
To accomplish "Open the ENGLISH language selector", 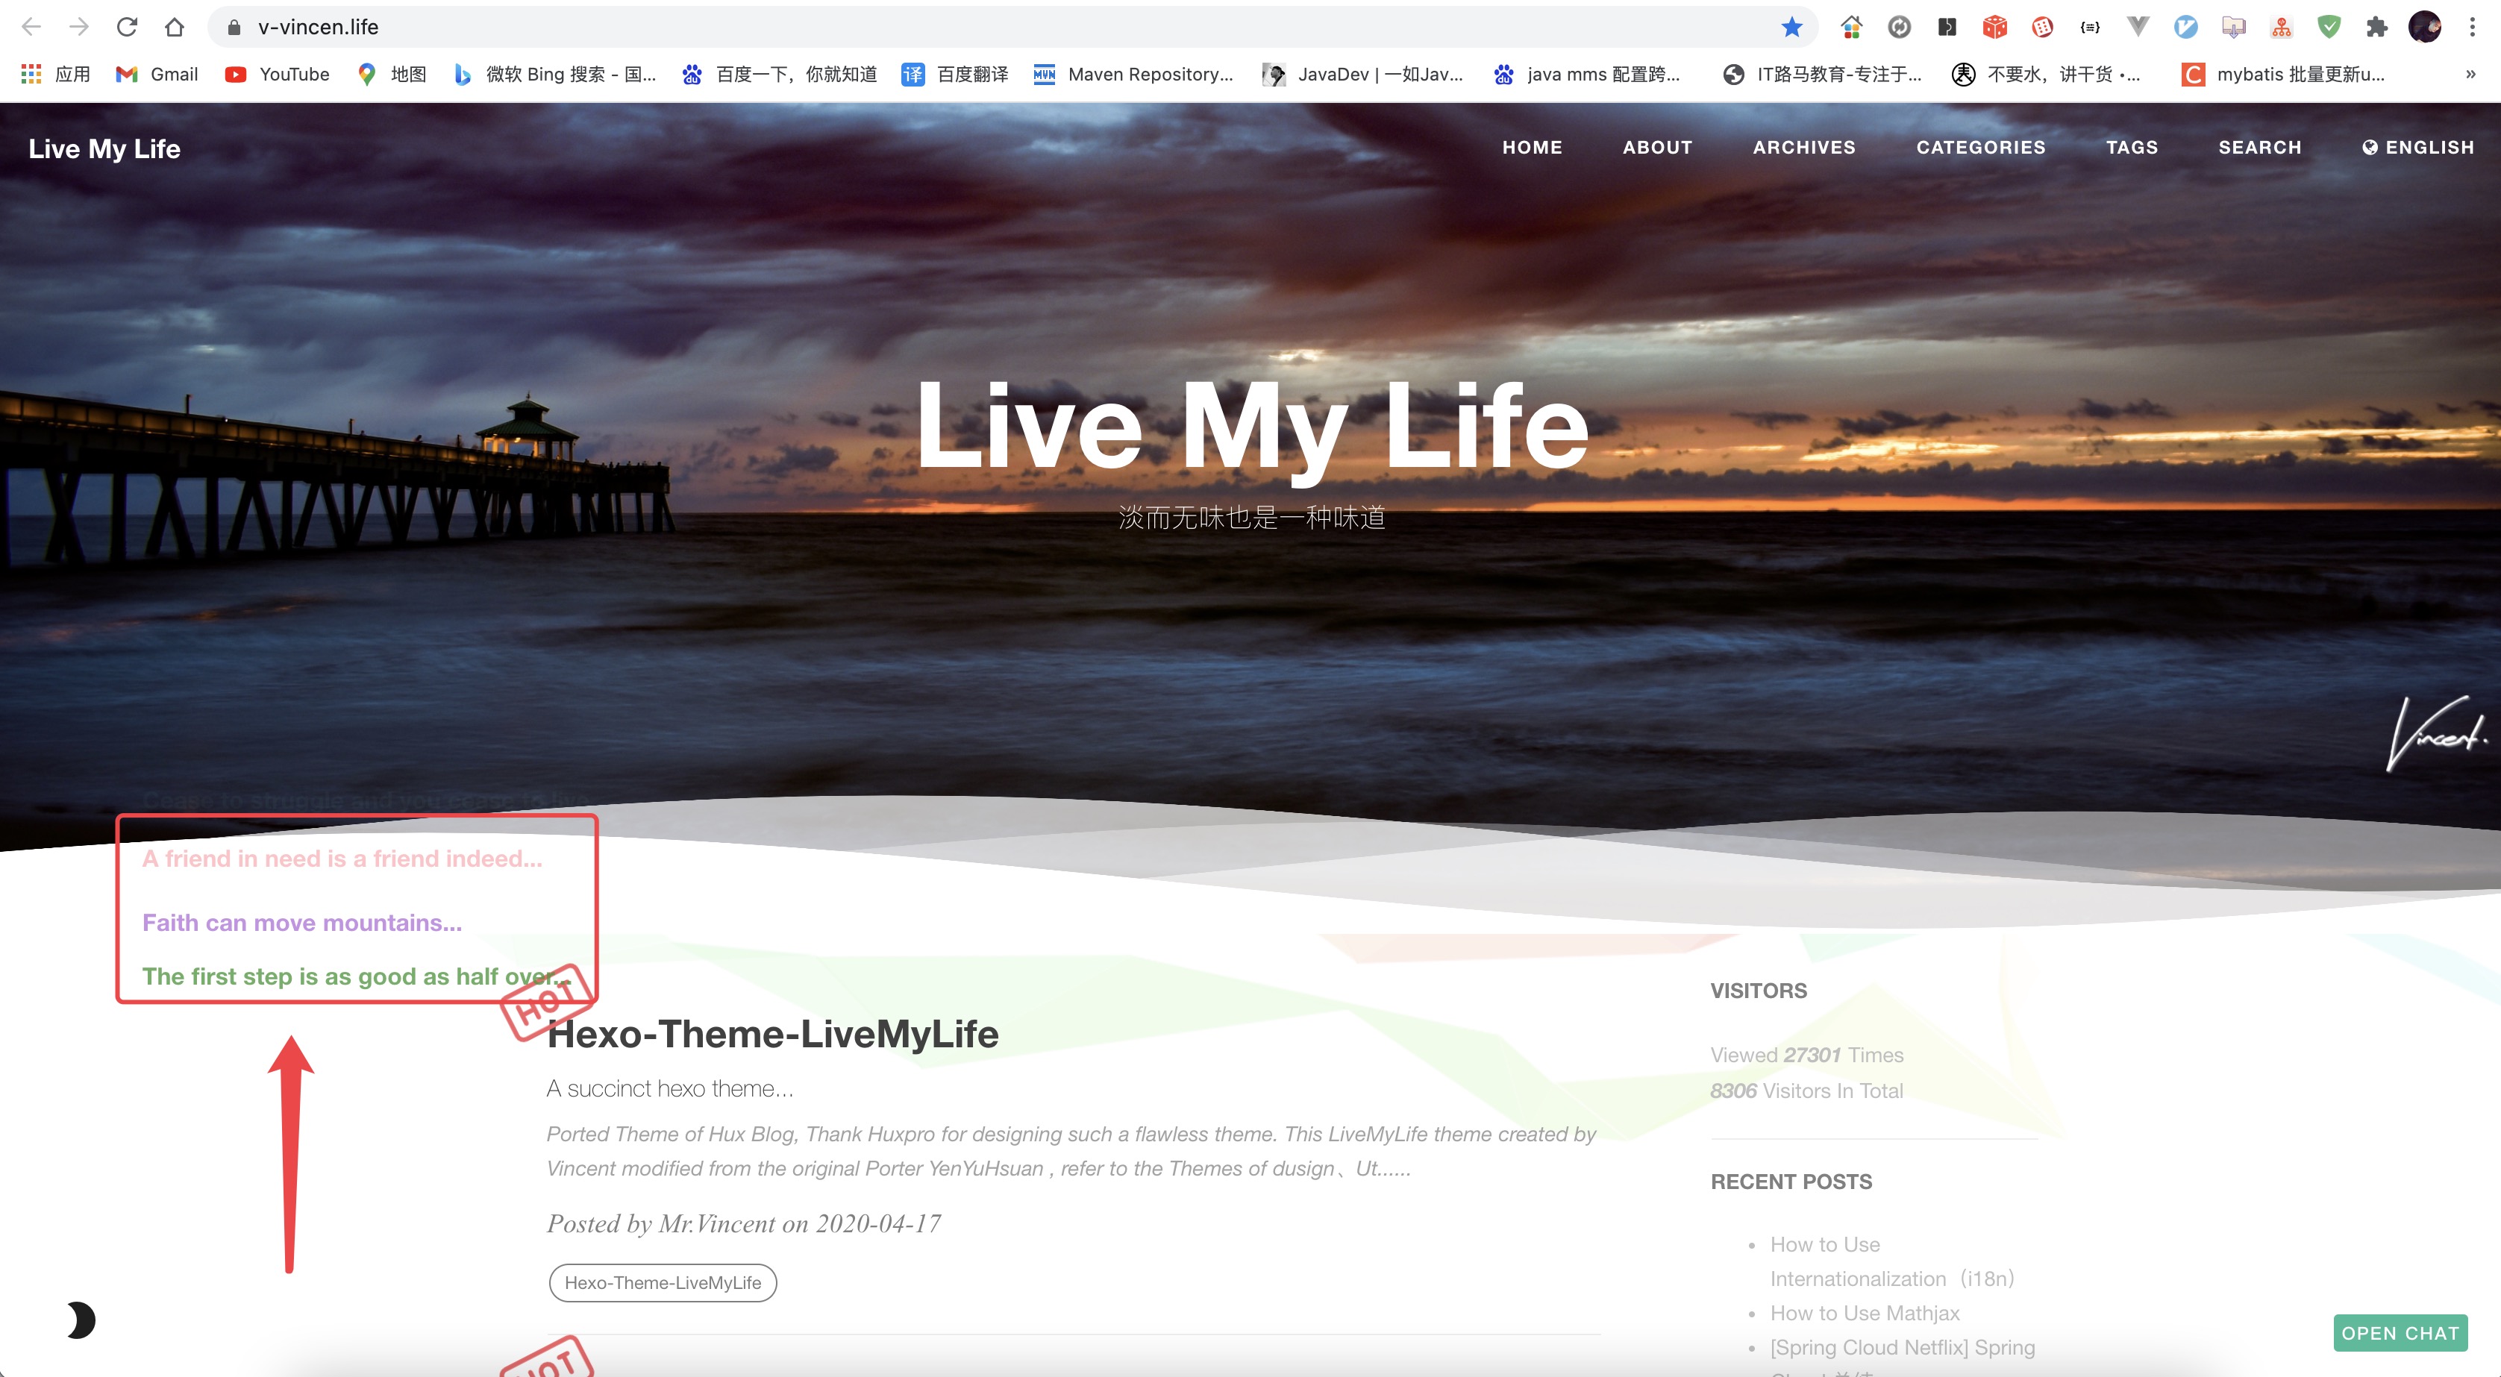I will click(x=2417, y=148).
